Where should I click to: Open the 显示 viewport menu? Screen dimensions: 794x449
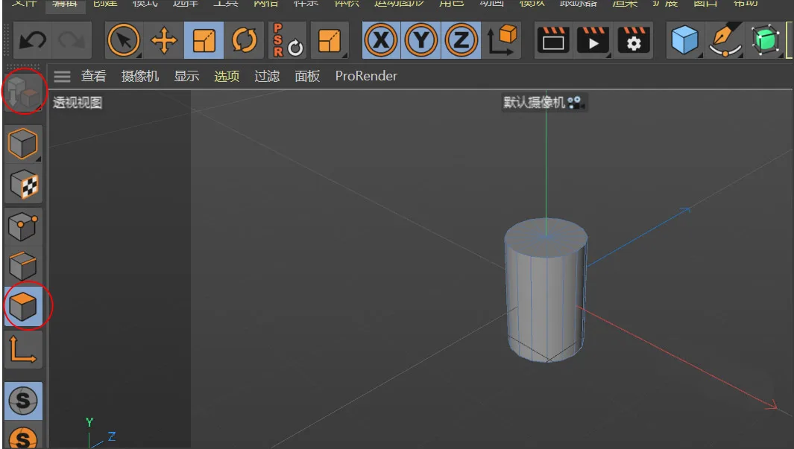click(186, 76)
